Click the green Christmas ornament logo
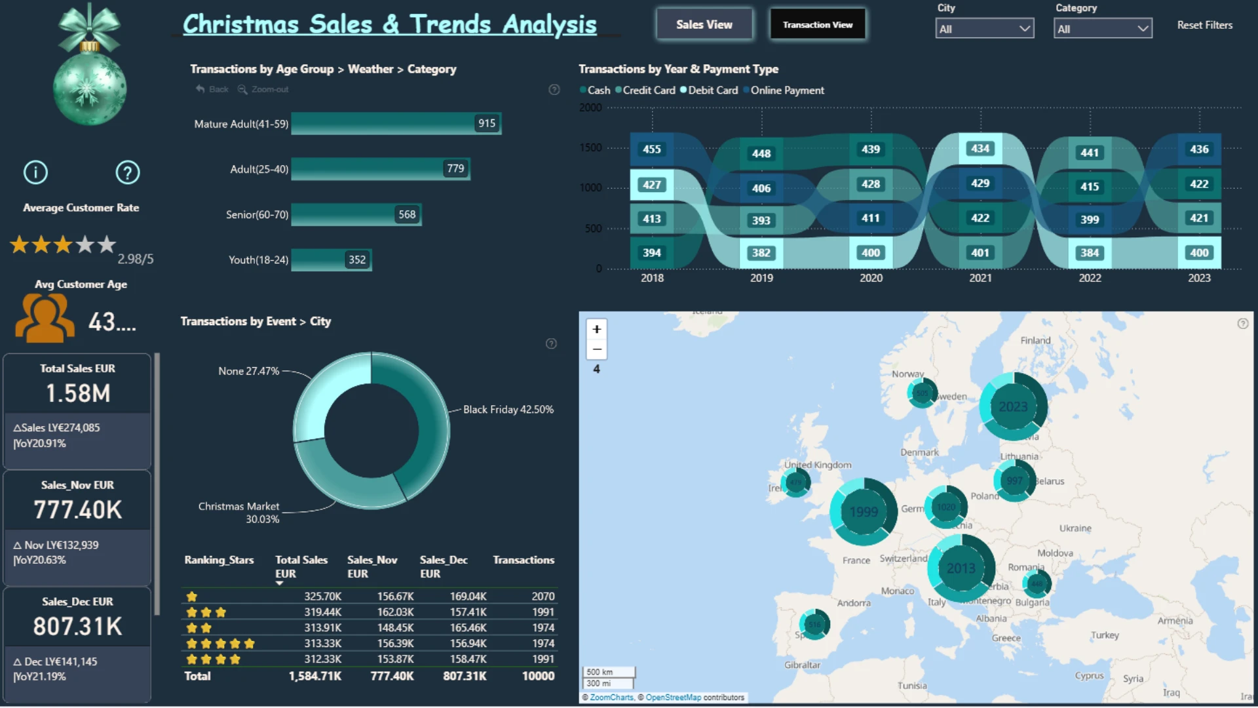Viewport: 1258px width, 708px height. pyautogui.click(x=90, y=66)
